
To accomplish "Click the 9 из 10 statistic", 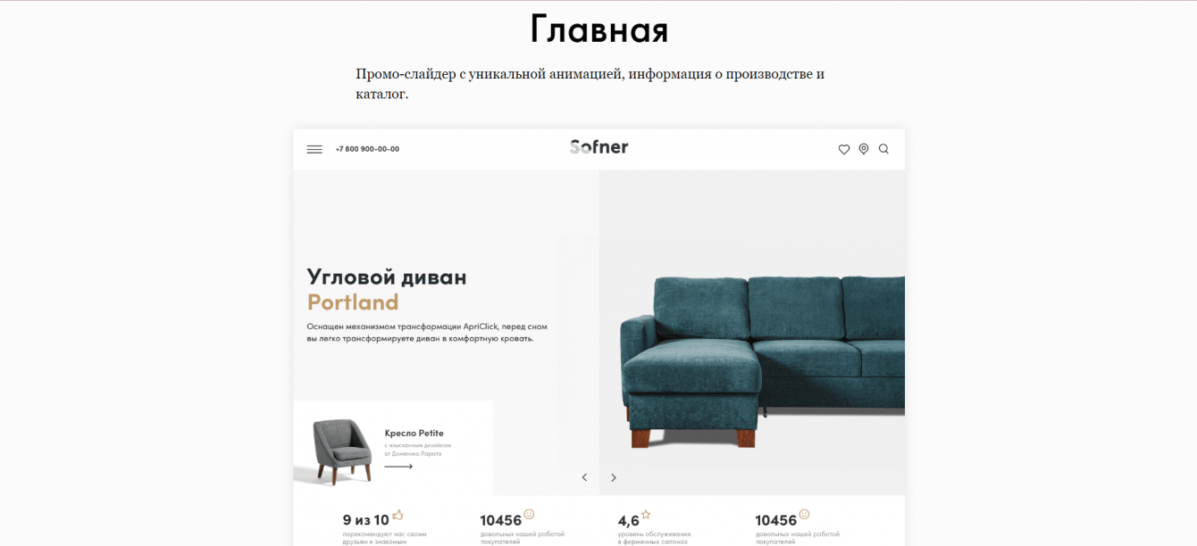I will click(x=366, y=520).
